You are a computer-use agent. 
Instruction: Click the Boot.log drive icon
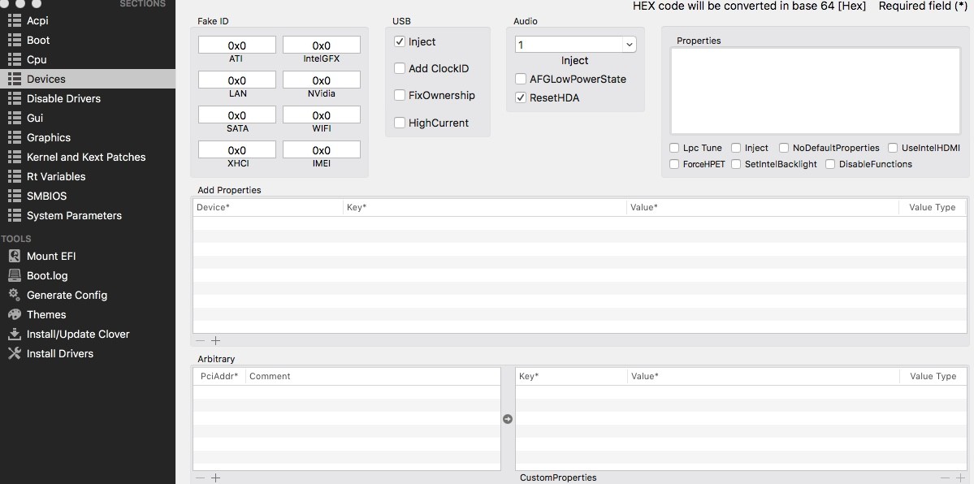(15, 275)
